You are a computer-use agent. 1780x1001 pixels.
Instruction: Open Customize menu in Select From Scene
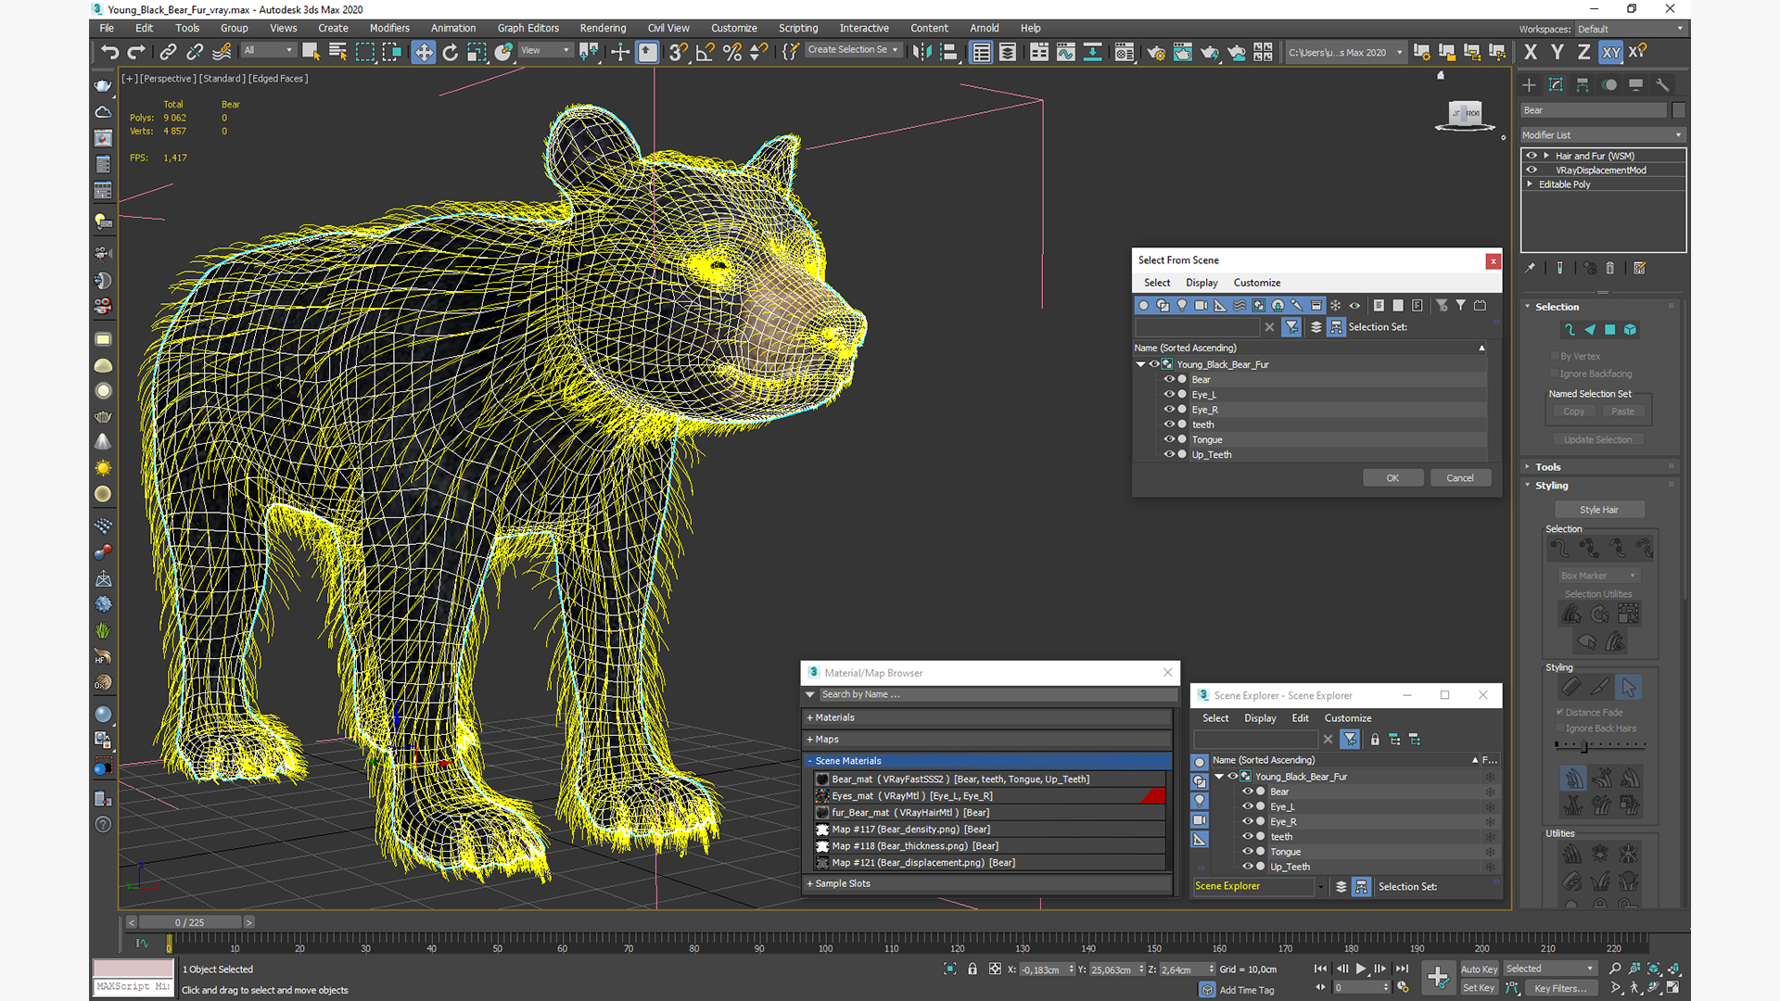point(1256,283)
